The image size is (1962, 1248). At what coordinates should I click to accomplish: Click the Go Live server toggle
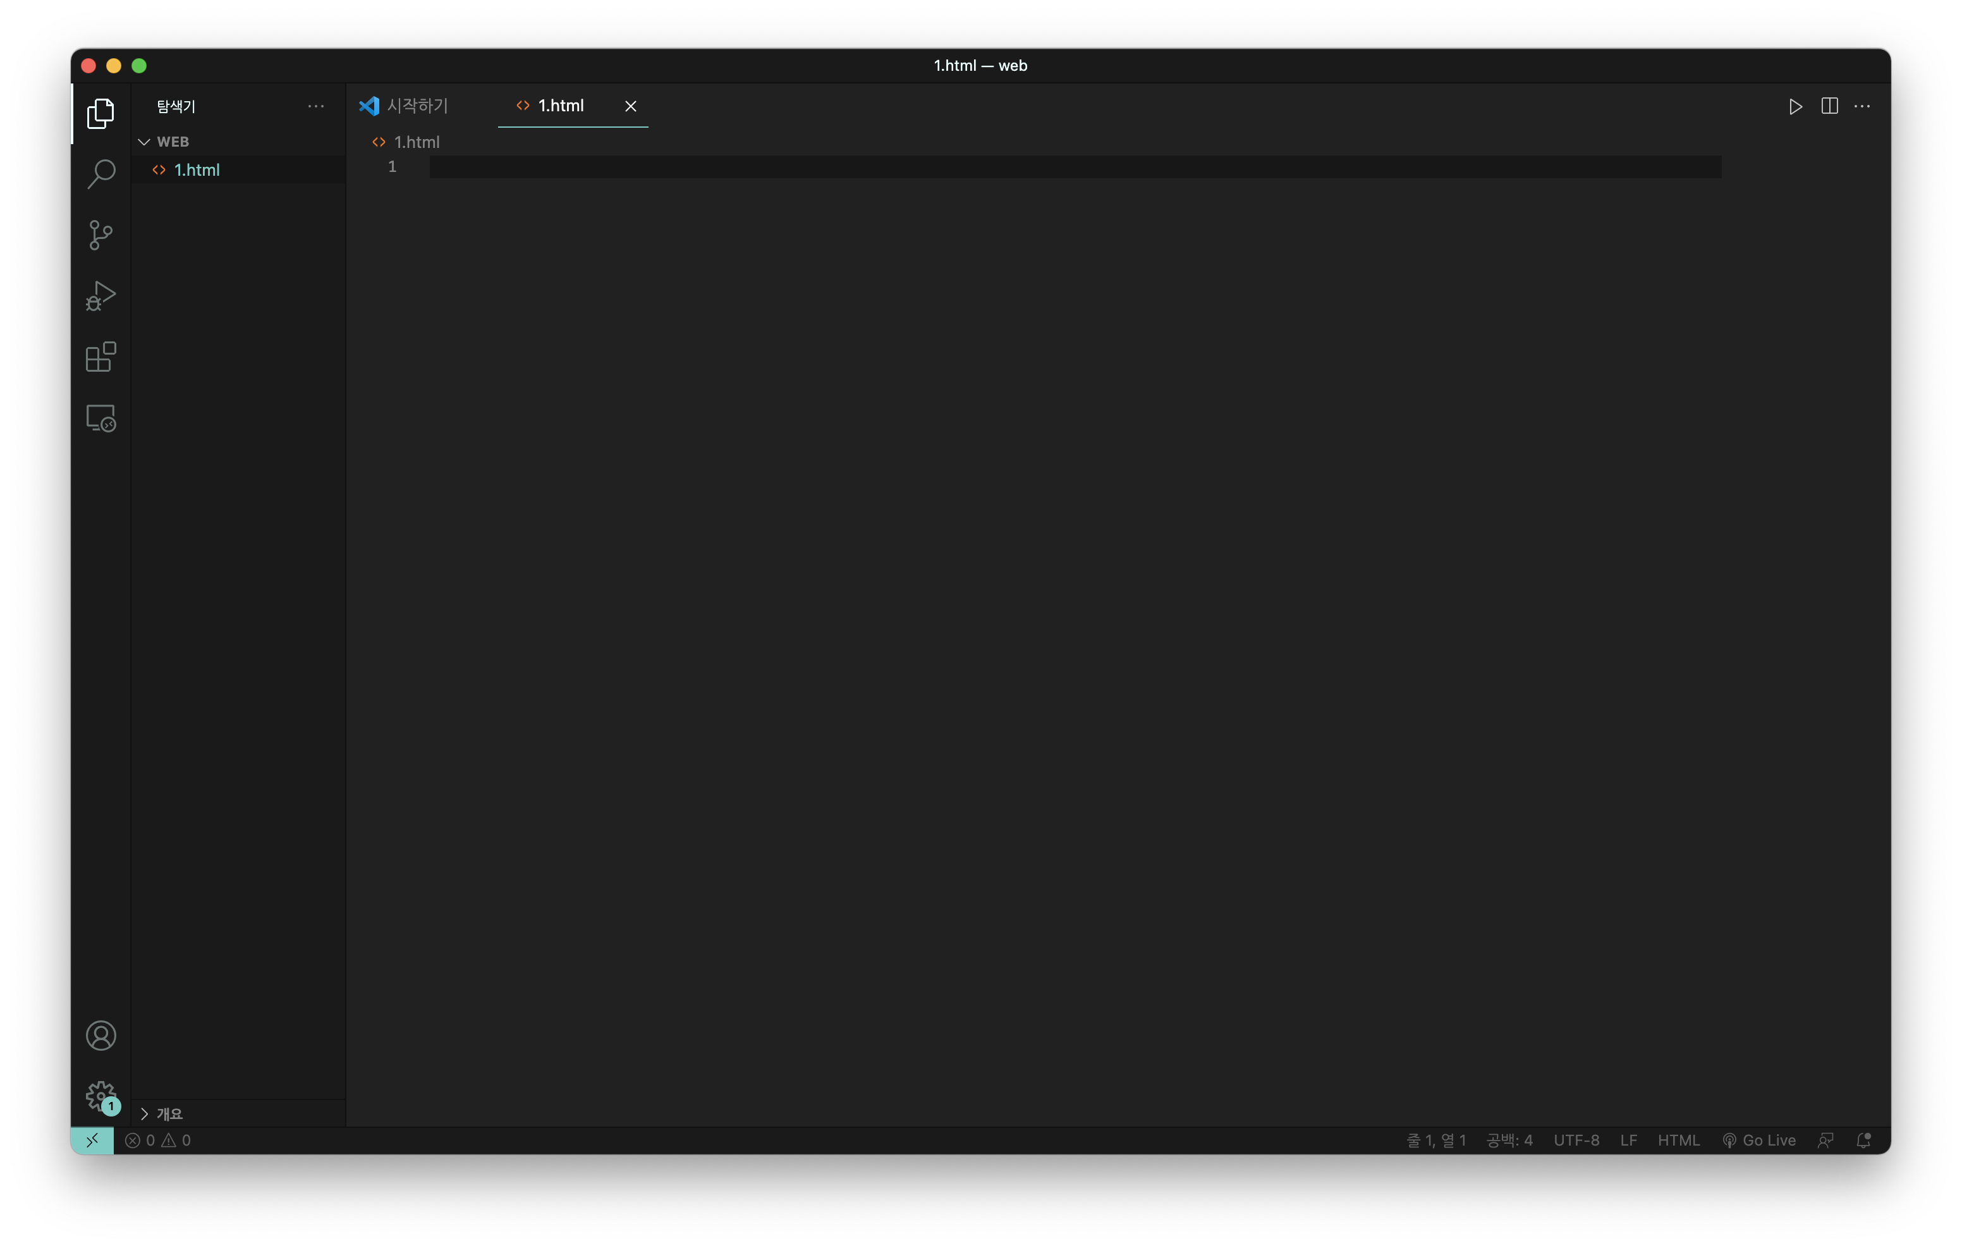[x=1759, y=1141]
